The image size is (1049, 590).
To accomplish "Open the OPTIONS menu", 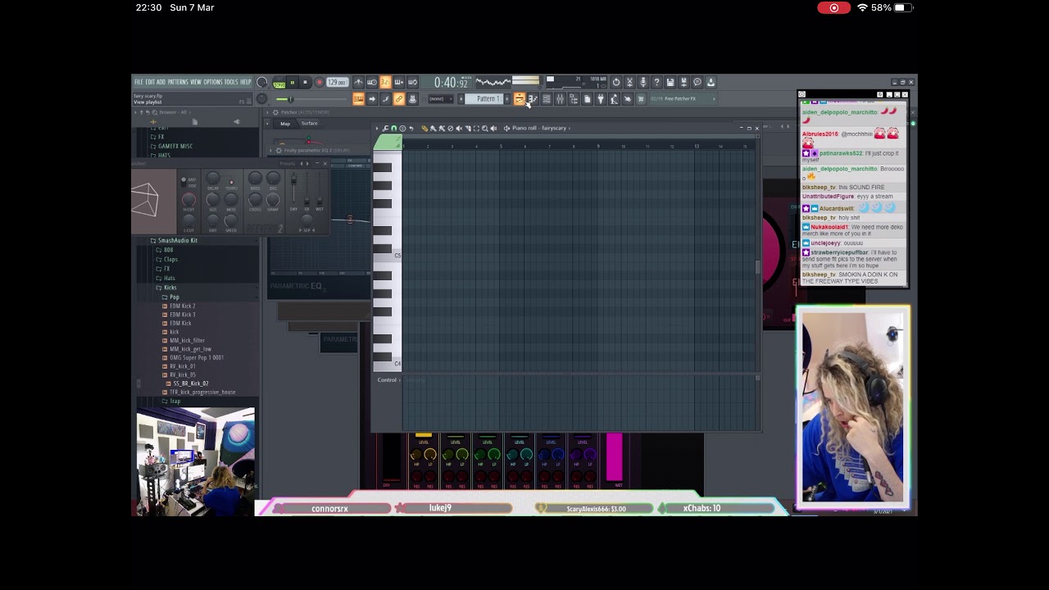I will [213, 82].
